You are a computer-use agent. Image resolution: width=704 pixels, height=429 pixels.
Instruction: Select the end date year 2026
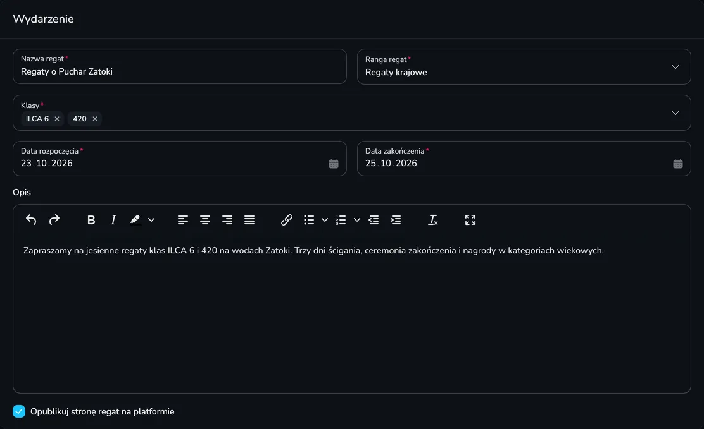(406, 163)
